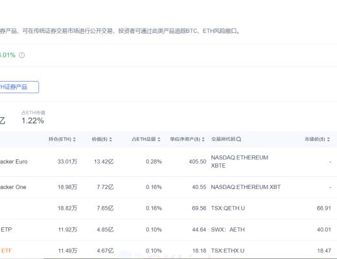
Task: Click NASDAQ:ETHEREUM XBTE exchange code
Action: (x=240, y=162)
